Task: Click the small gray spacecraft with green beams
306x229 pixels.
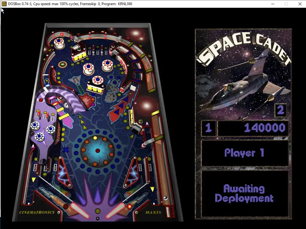Action: (x=75, y=80)
